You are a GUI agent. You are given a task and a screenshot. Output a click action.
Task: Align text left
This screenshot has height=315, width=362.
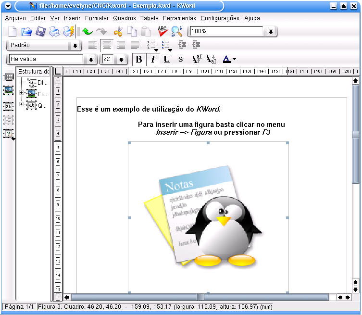coord(92,45)
